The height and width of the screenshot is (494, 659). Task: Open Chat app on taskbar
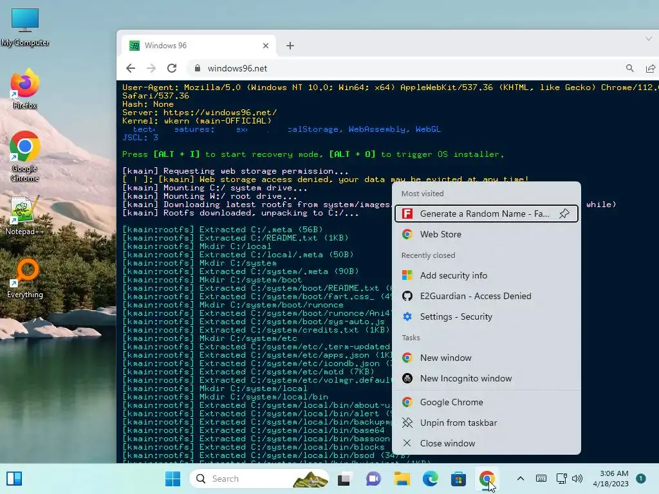373,479
